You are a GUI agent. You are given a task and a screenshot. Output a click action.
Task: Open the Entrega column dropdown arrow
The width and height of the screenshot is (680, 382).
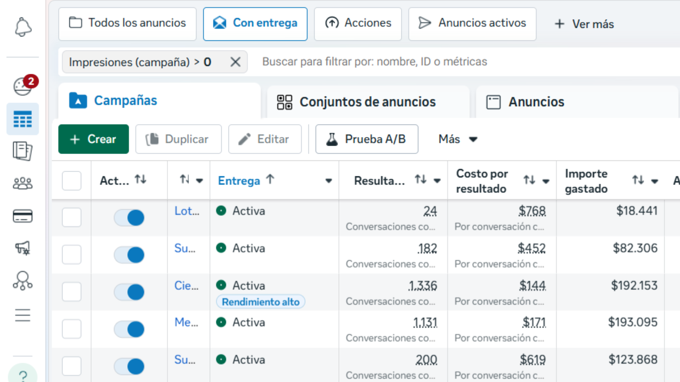pyautogui.click(x=328, y=181)
